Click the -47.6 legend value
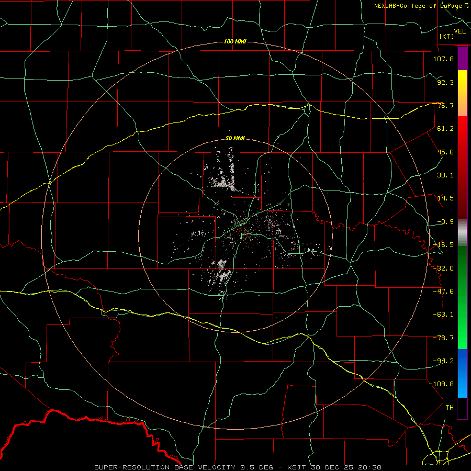471x471 pixels. pyautogui.click(x=443, y=291)
